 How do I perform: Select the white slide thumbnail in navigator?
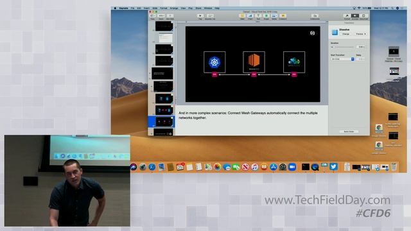click(166, 38)
